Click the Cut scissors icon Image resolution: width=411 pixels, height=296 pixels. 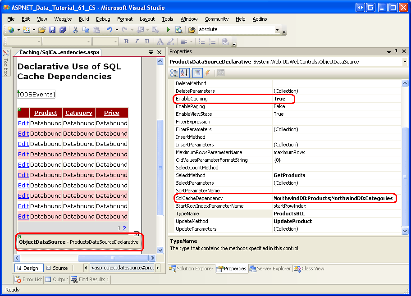click(75, 30)
